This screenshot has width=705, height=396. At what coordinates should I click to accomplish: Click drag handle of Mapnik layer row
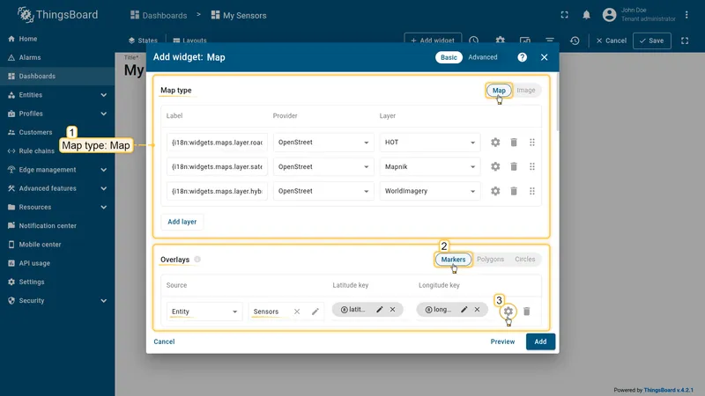tap(532, 166)
